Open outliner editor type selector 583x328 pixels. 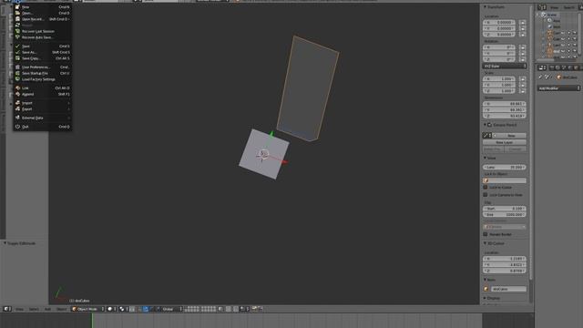tap(542, 7)
